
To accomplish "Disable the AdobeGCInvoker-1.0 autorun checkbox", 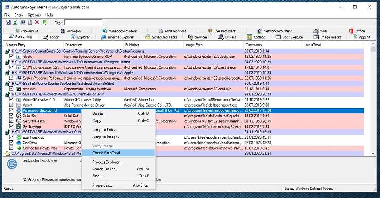I will 11,100.
